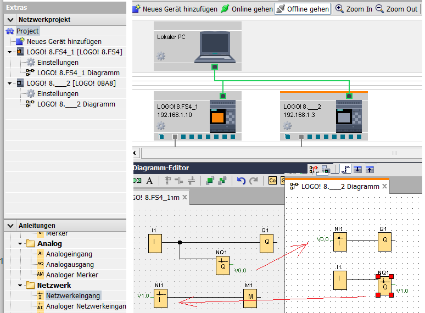Close the LOGO! 8.FS4_1 diagram tab
This screenshot has width=425, height=313.
185,197
